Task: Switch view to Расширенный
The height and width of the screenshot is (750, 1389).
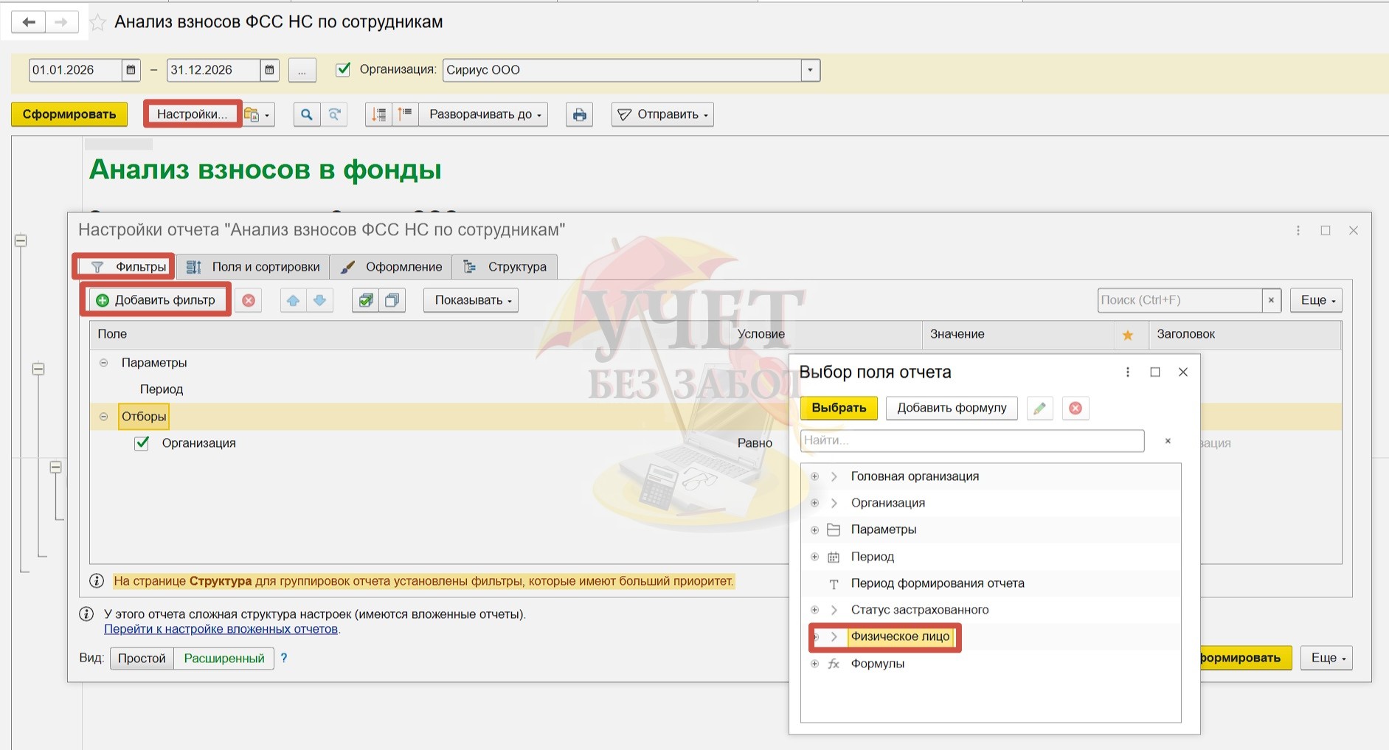Action: tap(224, 659)
